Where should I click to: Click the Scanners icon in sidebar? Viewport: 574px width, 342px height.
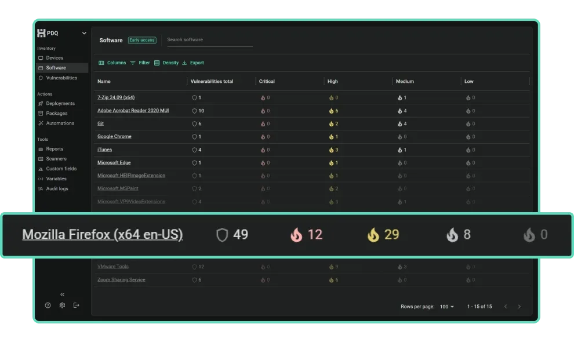pos(41,159)
